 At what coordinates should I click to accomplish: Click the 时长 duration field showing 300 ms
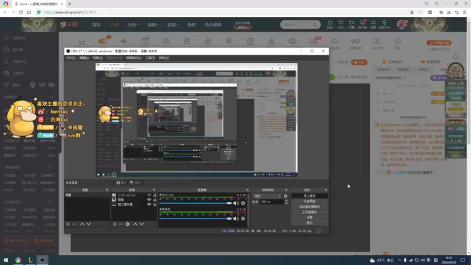pyautogui.click(x=271, y=202)
